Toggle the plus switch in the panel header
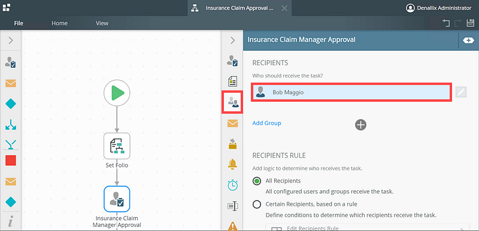This screenshot has width=479, height=231. point(468,40)
